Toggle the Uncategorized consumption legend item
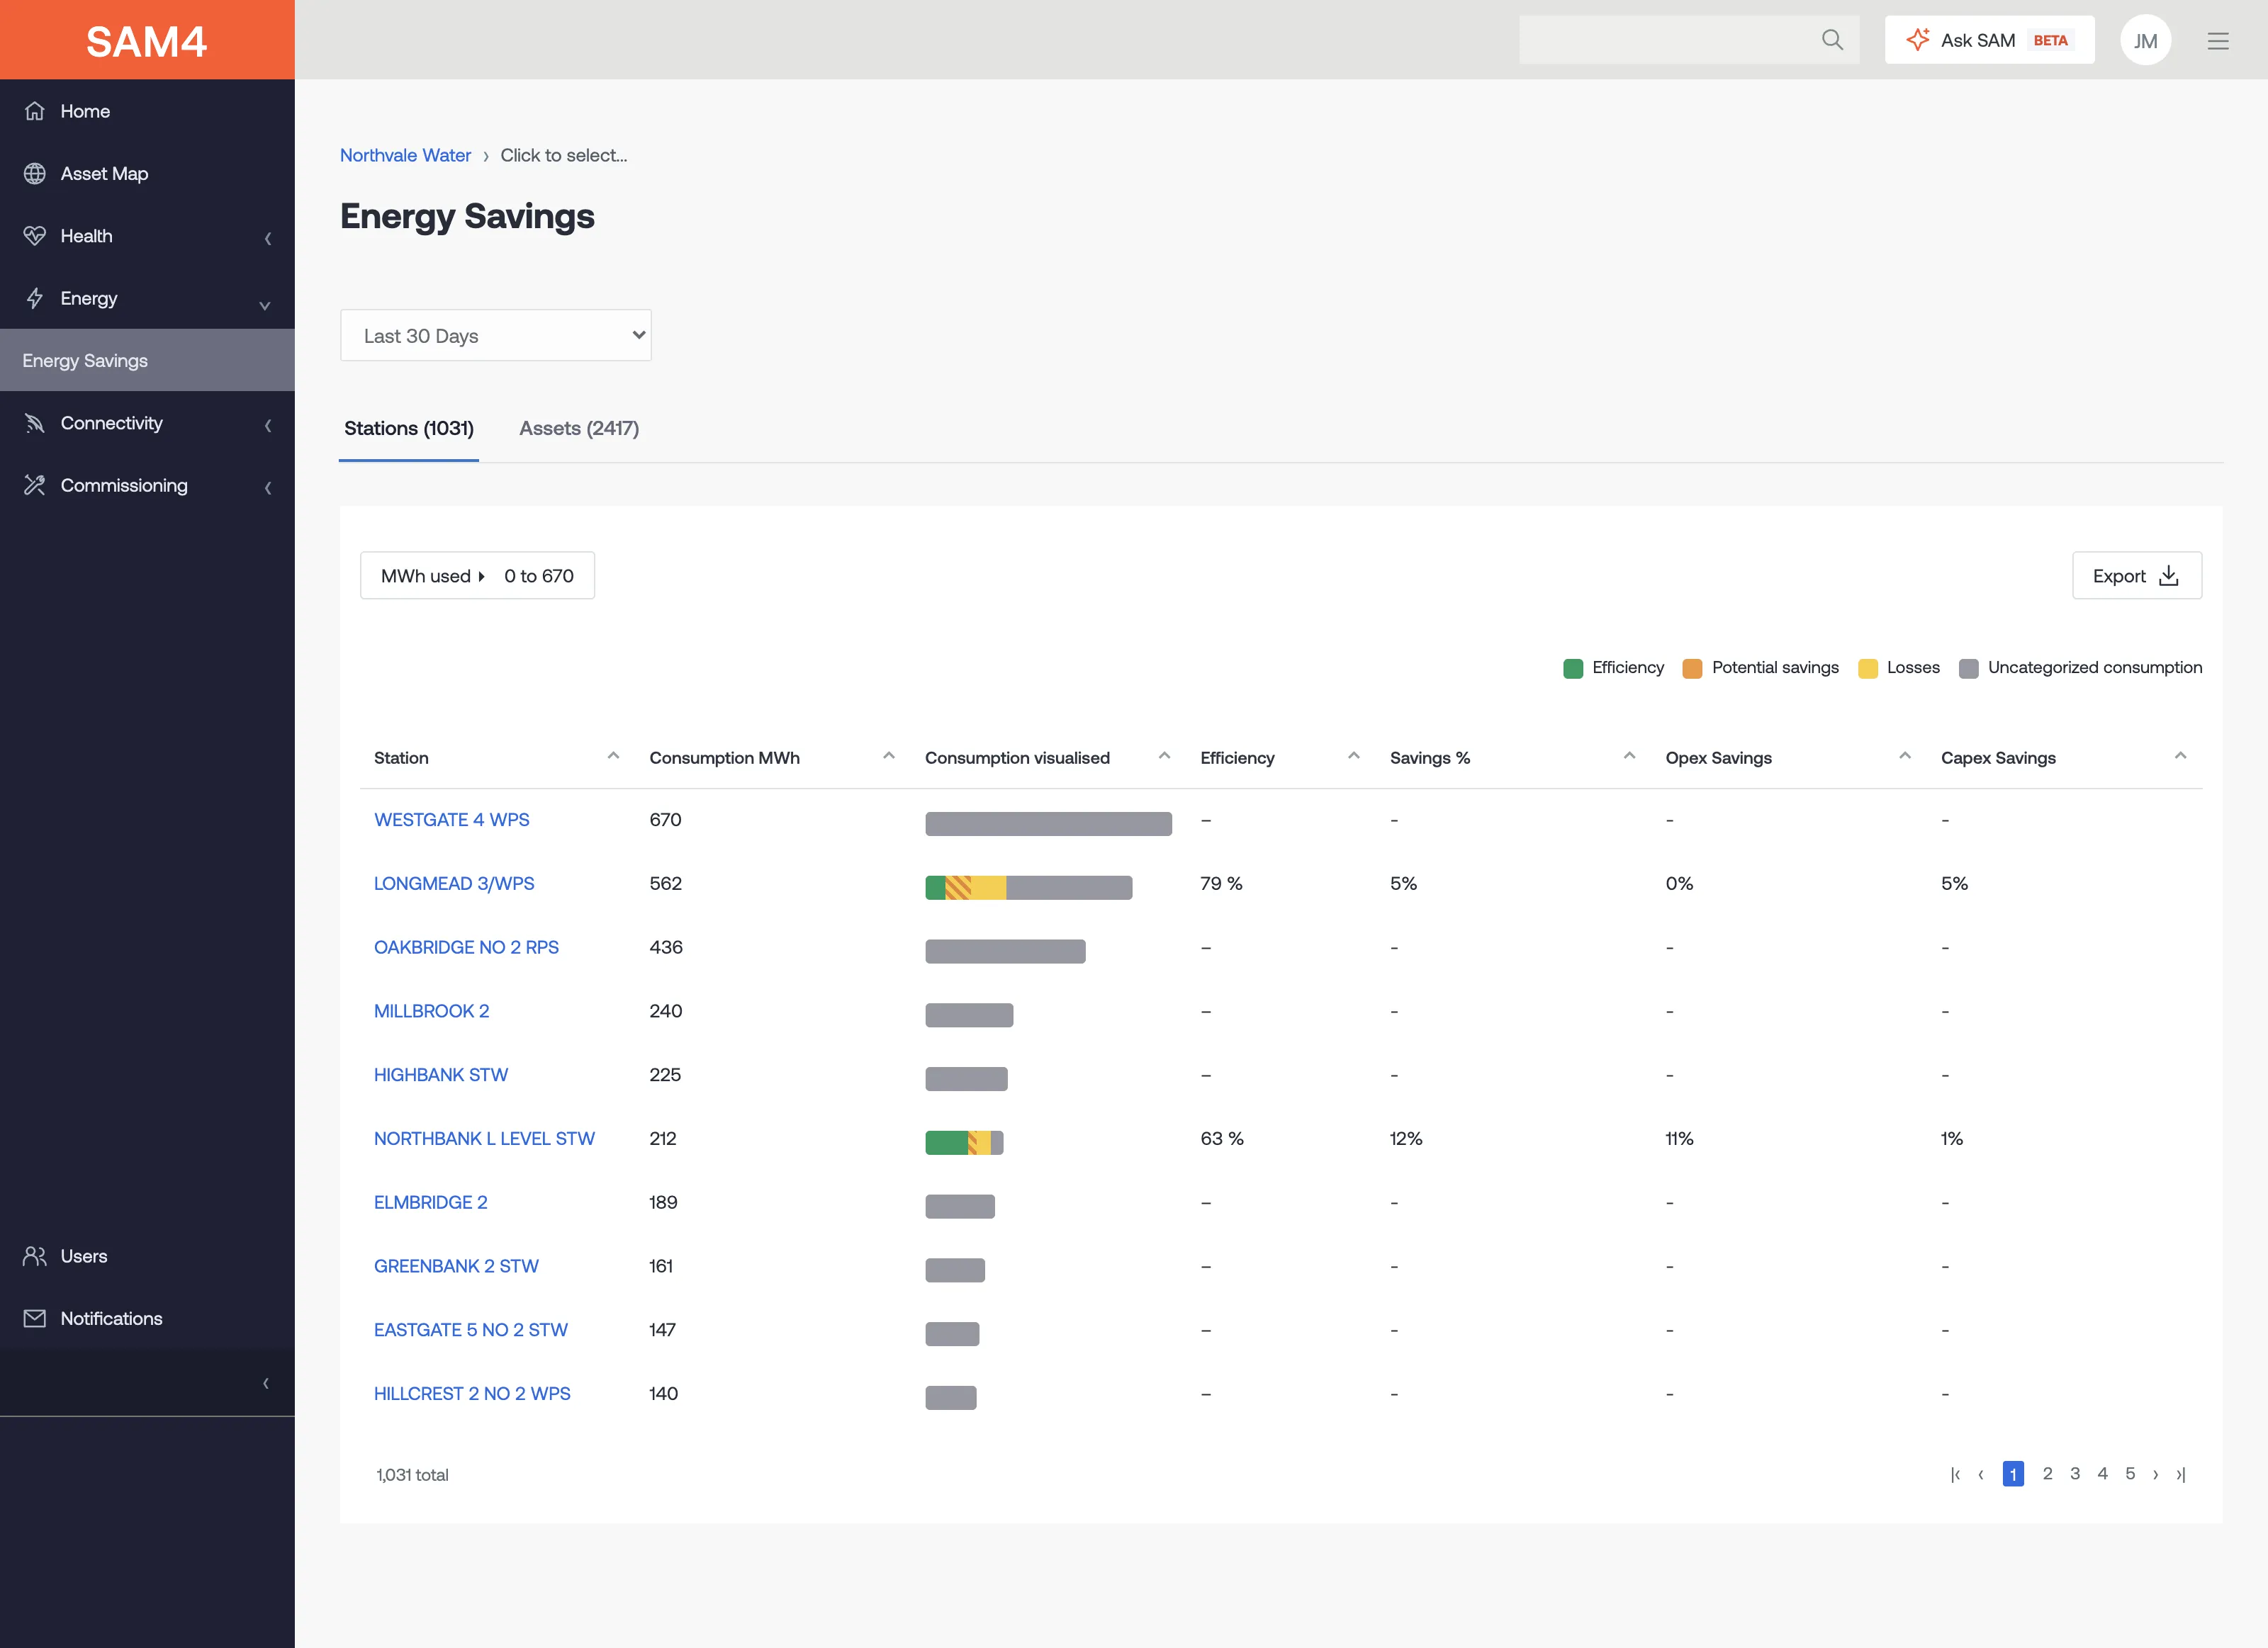 point(2080,667)
